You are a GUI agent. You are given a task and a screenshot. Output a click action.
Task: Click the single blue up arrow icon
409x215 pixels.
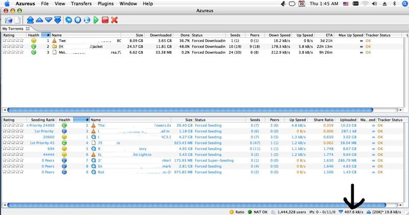point(39,20)
